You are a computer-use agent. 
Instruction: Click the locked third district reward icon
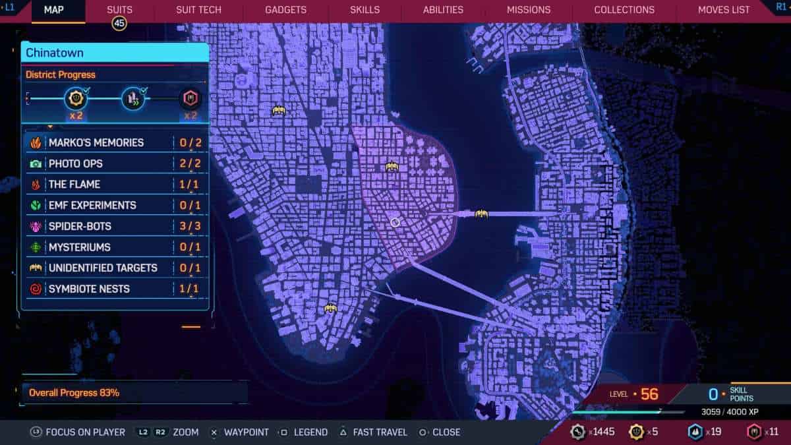click(x=190, y=100)
